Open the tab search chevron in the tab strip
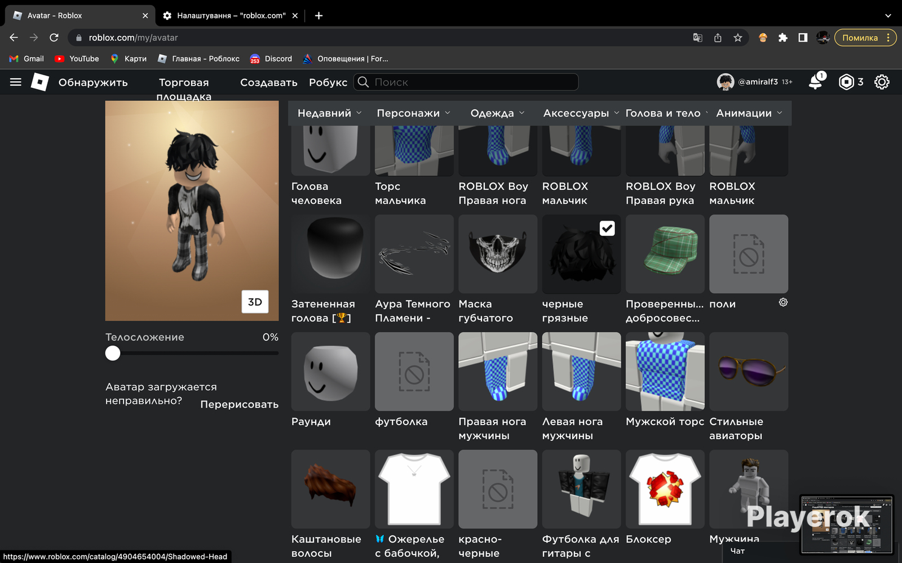The image size is (902, 563). tap(888, 16)
